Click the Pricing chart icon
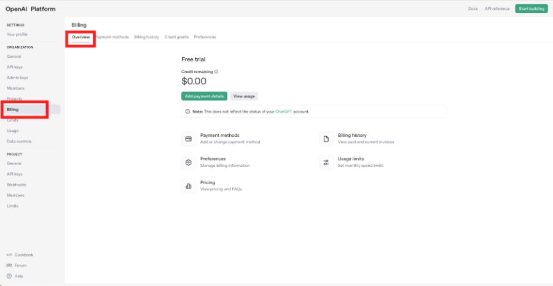 [x=189, y=186]
